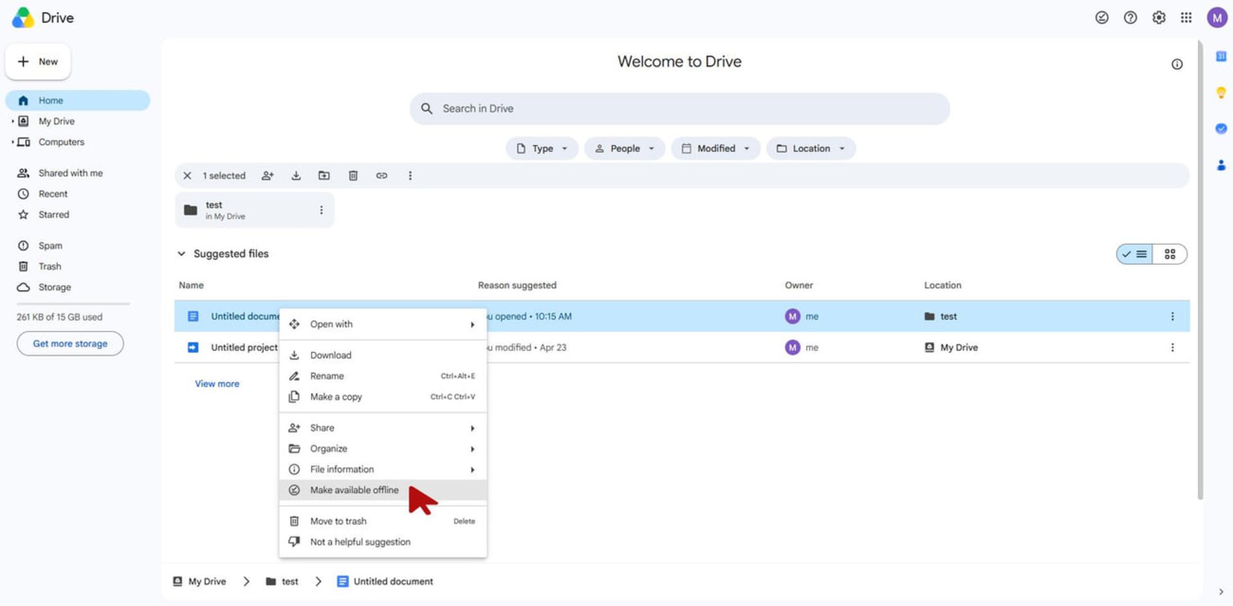Open Trash in the sidebar
Viewport: 1233px width, 606px height.
click(x=78, y=266)
